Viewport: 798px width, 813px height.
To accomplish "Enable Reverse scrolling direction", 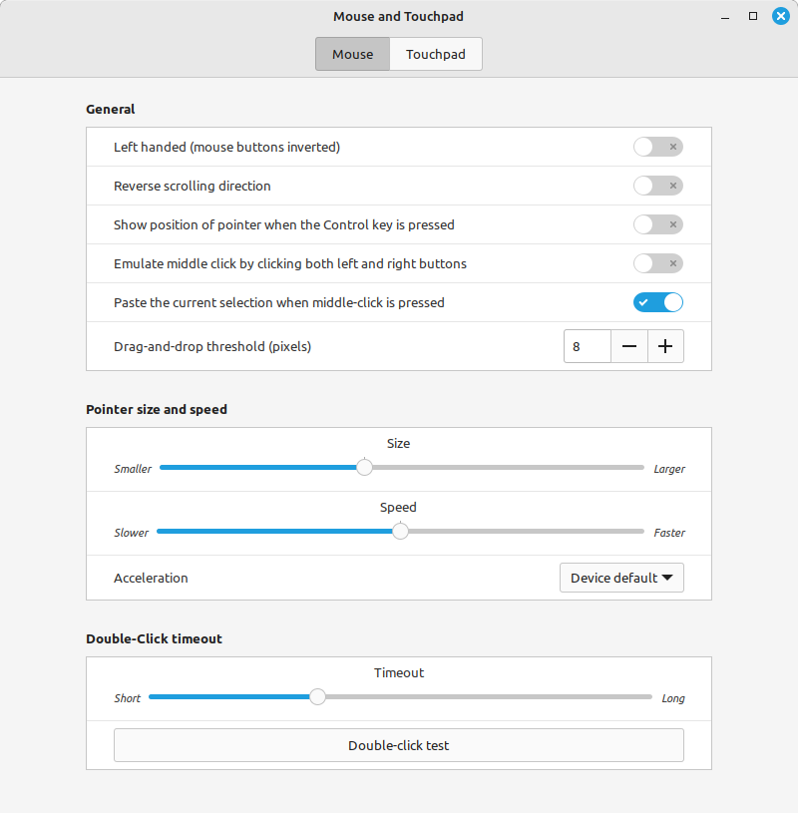I will (658, 186).
